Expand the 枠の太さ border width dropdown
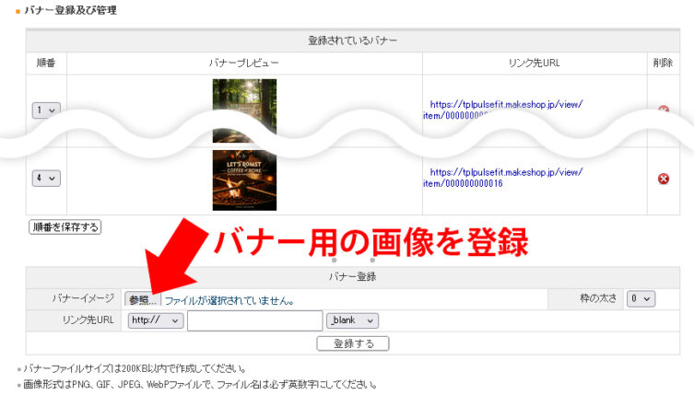694x395 pixels. 640,298
